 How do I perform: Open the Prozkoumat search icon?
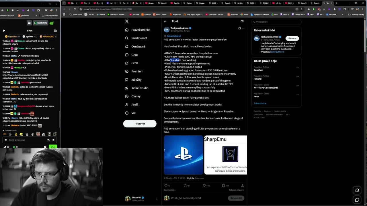(127, 38)
